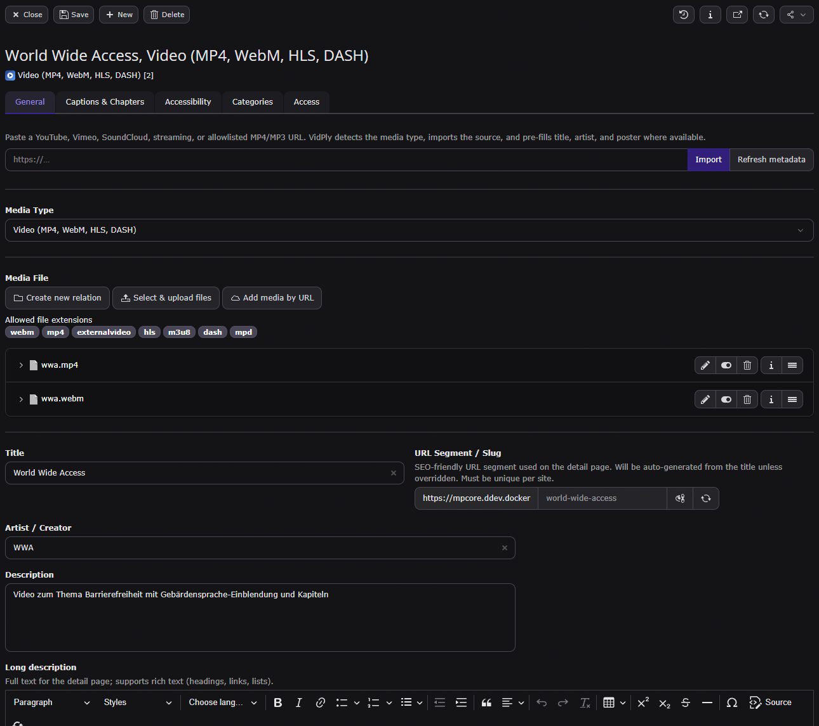The image size is (819, 726).
Task: Open Choose language dropdown
Action: [x=223, y=703]
